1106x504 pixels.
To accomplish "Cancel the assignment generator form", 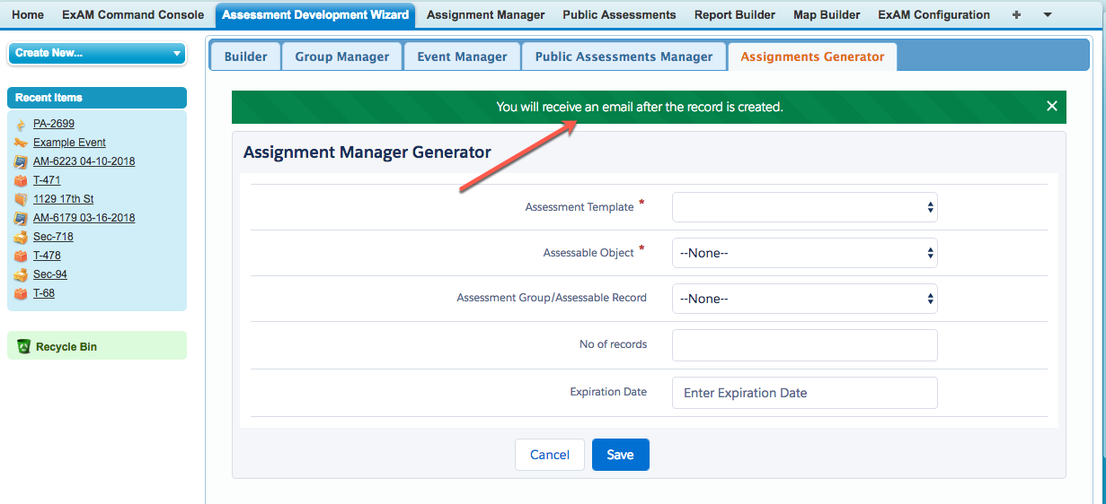I will pos(549,455).
